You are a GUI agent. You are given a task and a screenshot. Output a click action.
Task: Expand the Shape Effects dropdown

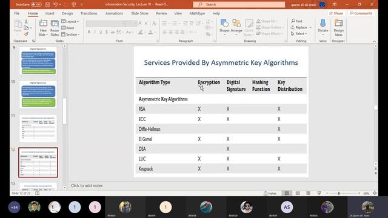pos(269,33)
